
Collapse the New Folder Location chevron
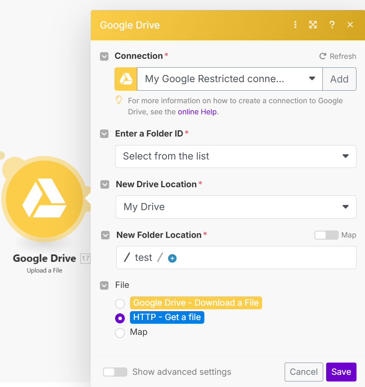[x=105, y=235]
